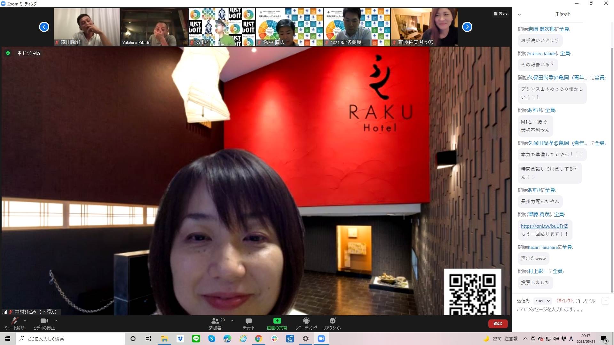Image resolution: width=614 pixels, height=345 pixels.
Task: Open the 送信先 recipient dropdown
Action: point(543,301)
